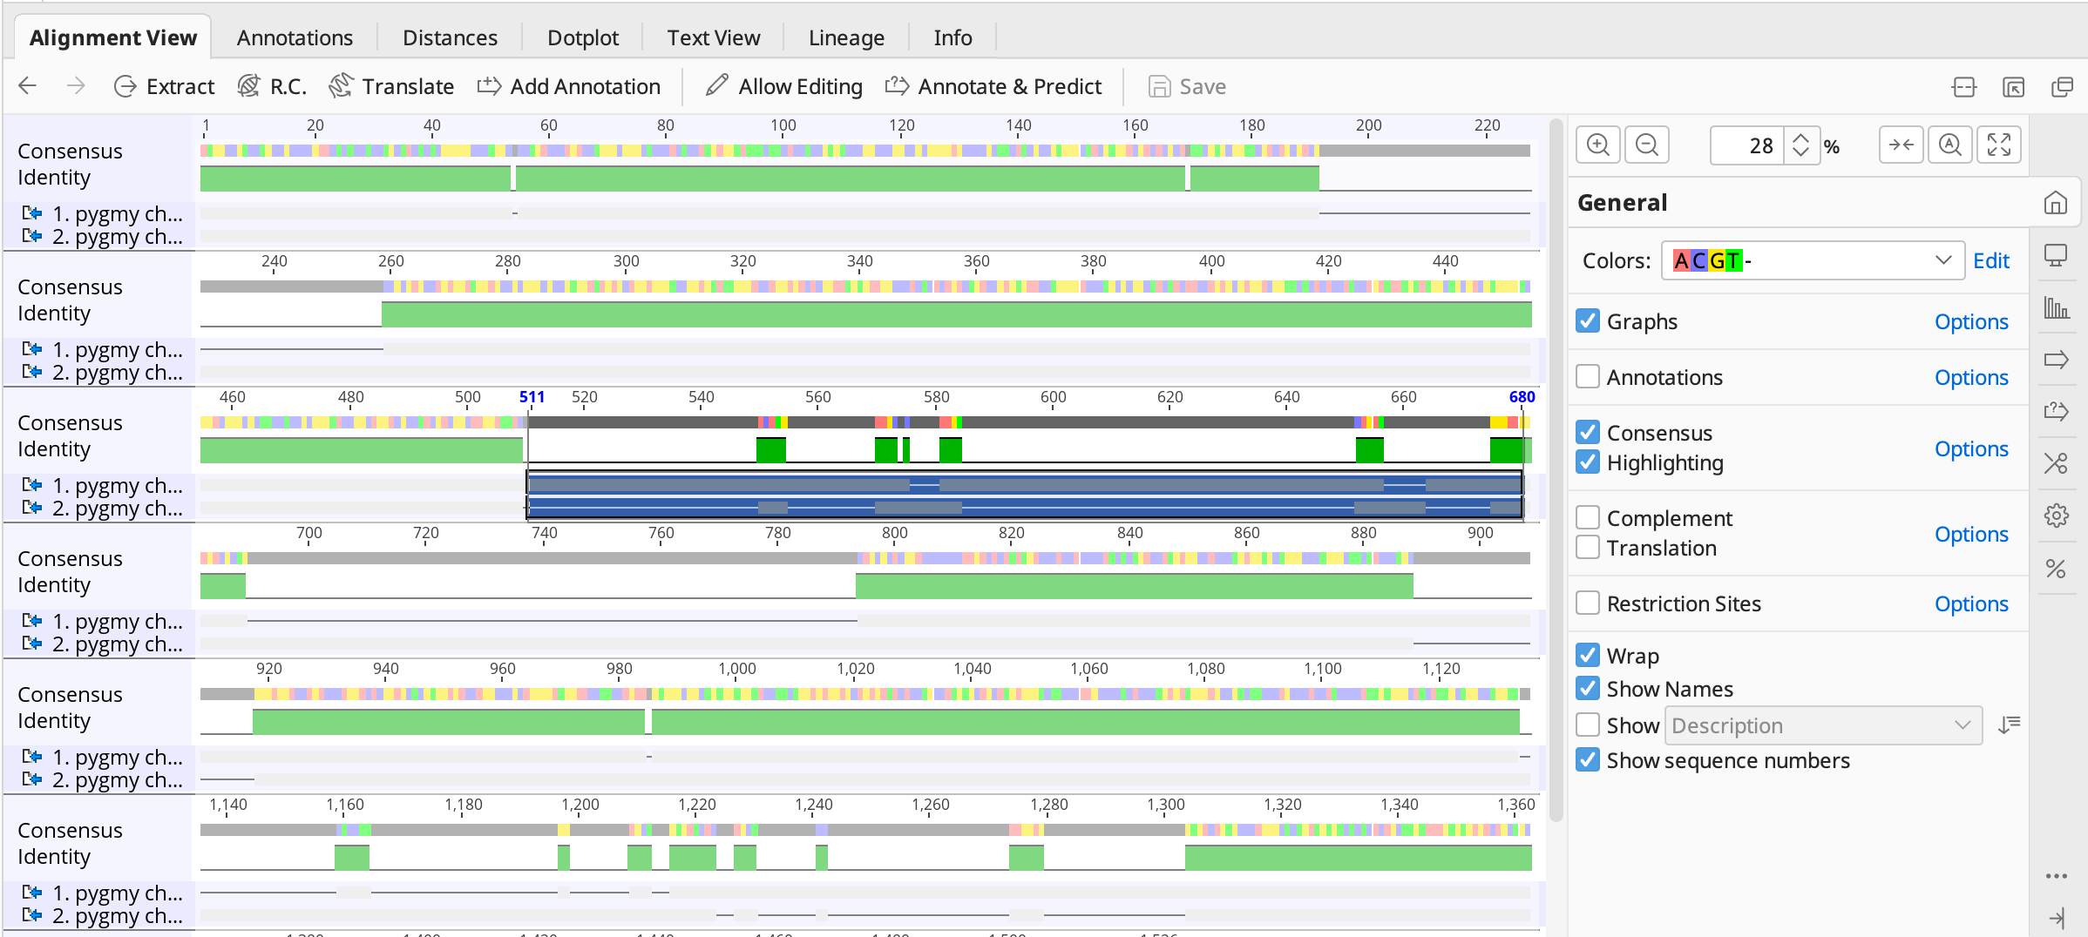Click the zoom percentage stepper arrows
Screen dimensions: 2088x937
pyautogui.click(x=1800, y=145)
